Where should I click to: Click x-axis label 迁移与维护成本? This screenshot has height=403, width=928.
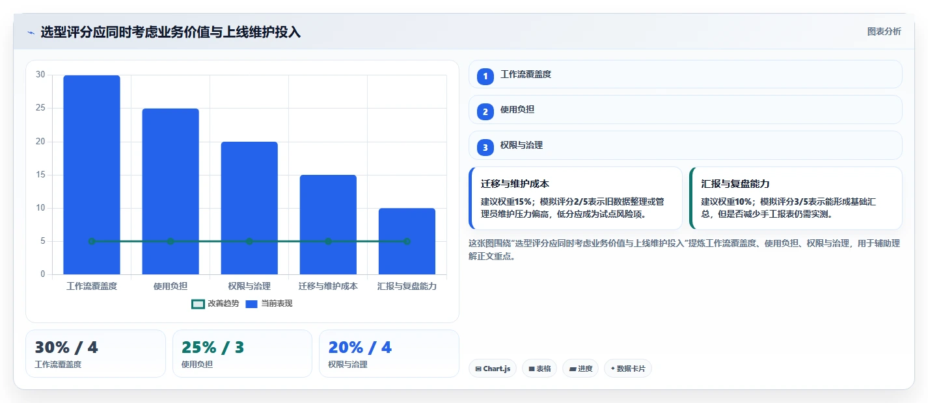328,286
